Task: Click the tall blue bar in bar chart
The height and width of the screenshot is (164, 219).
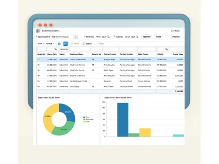Action: tap(123, 120)
